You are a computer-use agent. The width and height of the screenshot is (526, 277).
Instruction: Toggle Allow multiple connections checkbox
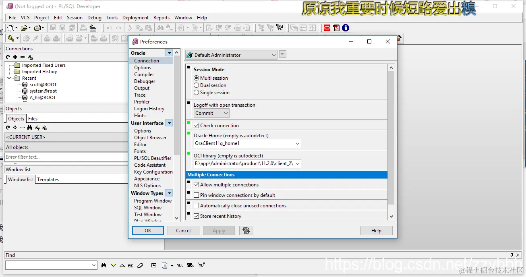coord(197,185)
